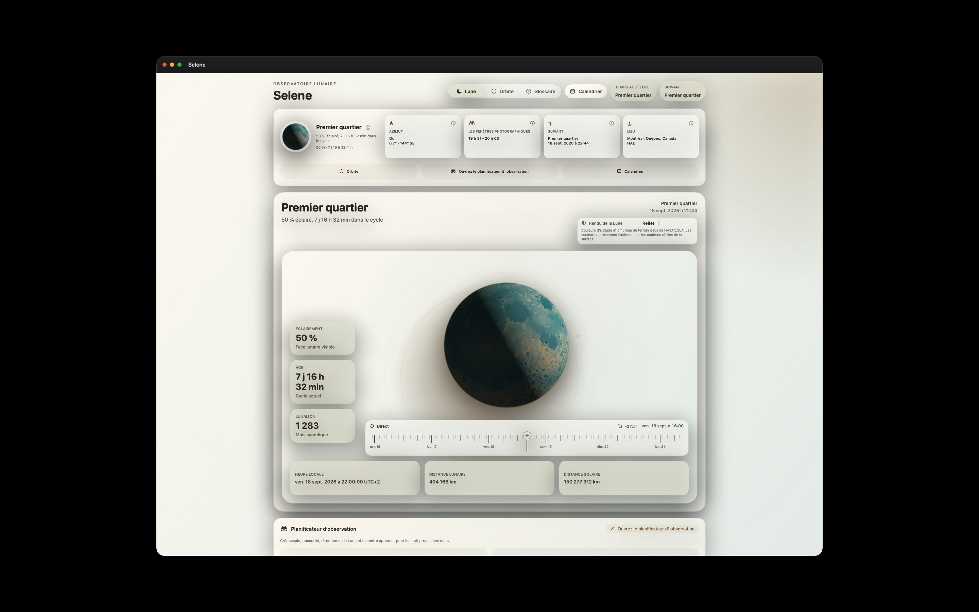The height and width of the screenshot is (612, 979).
Task: Click the half-moon icon beside Rendu de la Lune
Action: click(583, 223)
